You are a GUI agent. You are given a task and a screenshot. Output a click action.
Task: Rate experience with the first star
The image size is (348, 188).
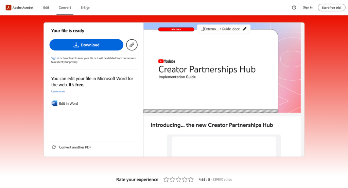(x=166, y=180)
